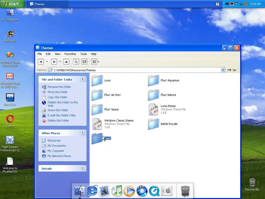The image size is (265, 199).
Task: Go to My Computer in Other Places
Action: tap(56, 151)
